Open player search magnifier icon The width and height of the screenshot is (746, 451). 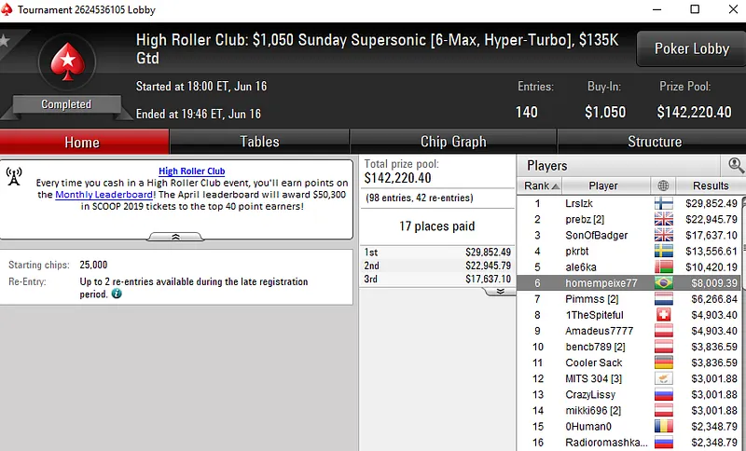[x=736, y=165]
